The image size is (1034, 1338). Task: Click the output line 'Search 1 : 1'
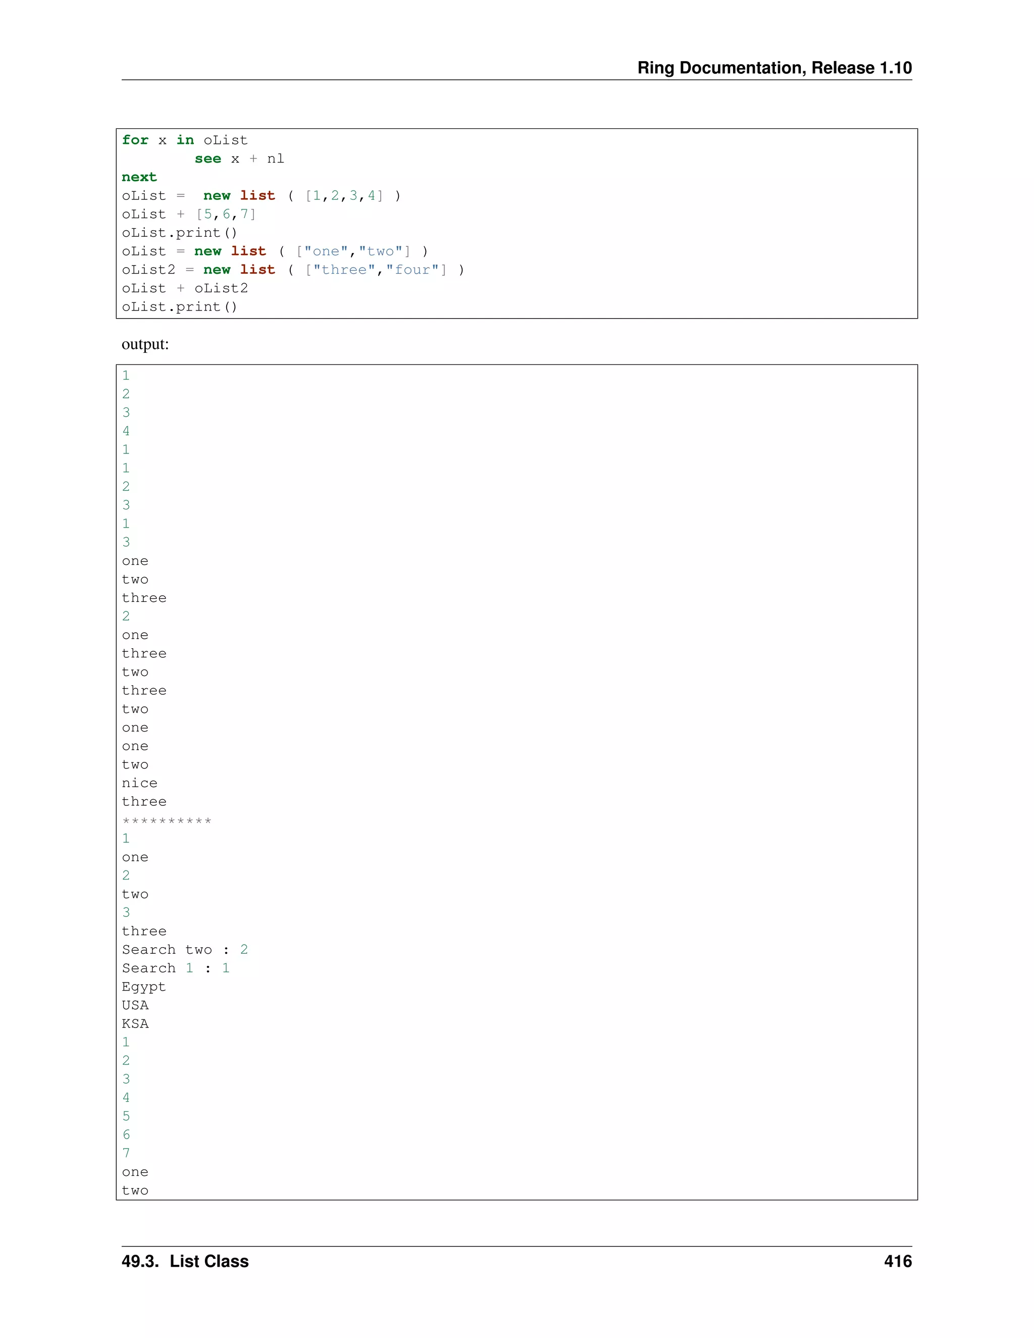coord(176,968)
